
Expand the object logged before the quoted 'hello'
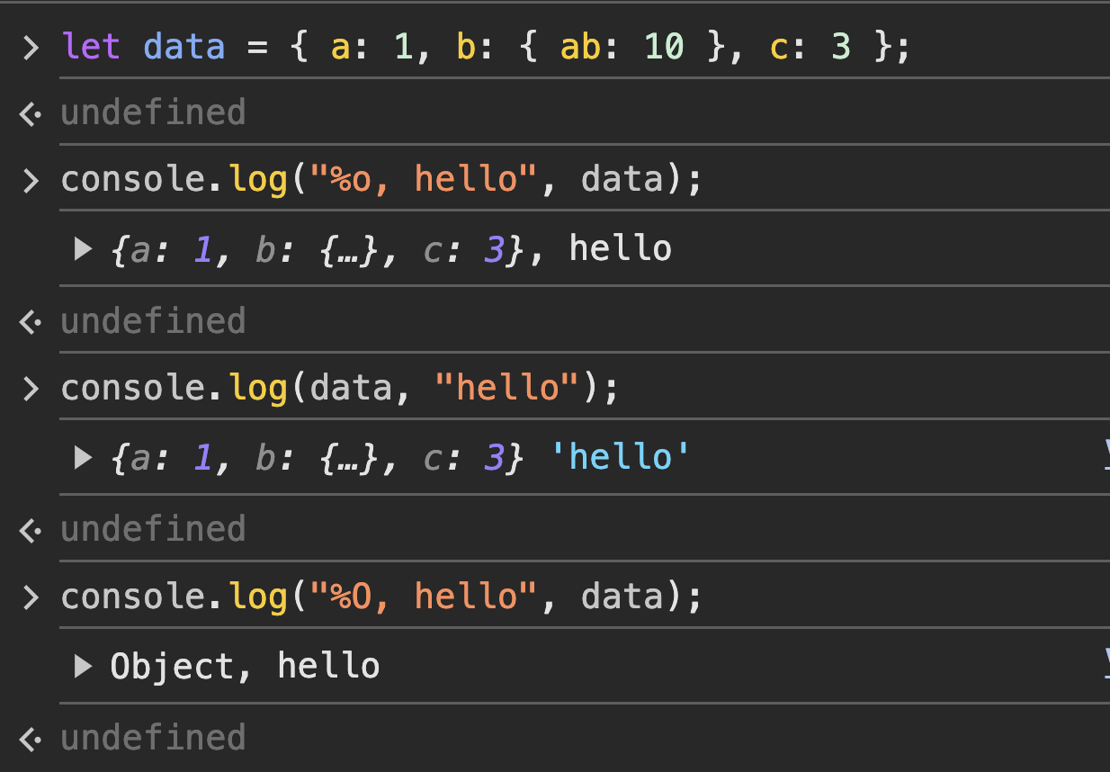pos(84,458)
